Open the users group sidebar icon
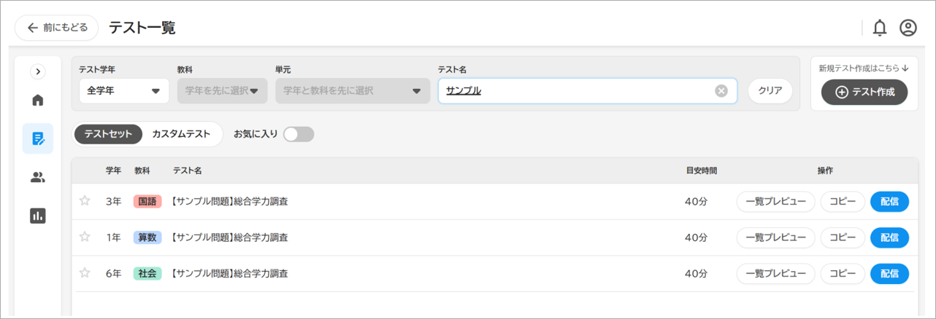Image resolution: width=936 pixels, height=319 pixels. [38, 177]
